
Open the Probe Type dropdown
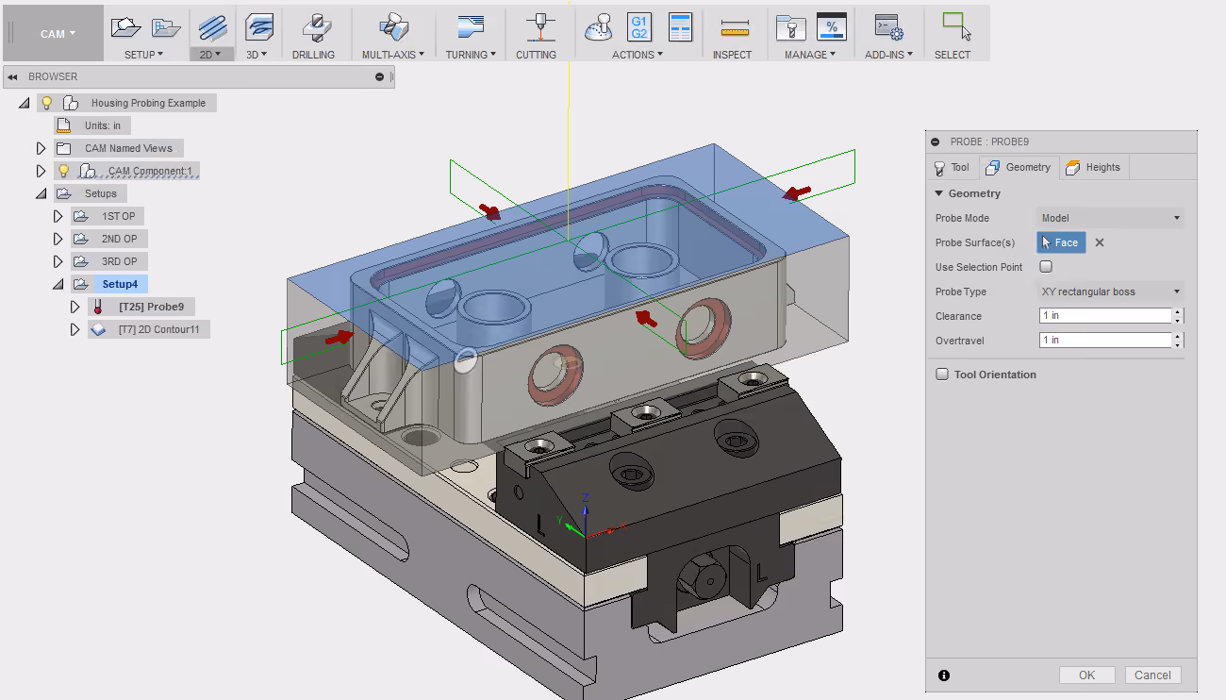coord(1110,292)
